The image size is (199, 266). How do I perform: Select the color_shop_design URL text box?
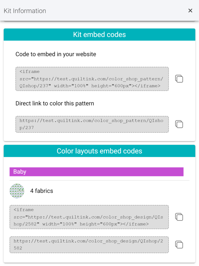click(x=89, y=245)
